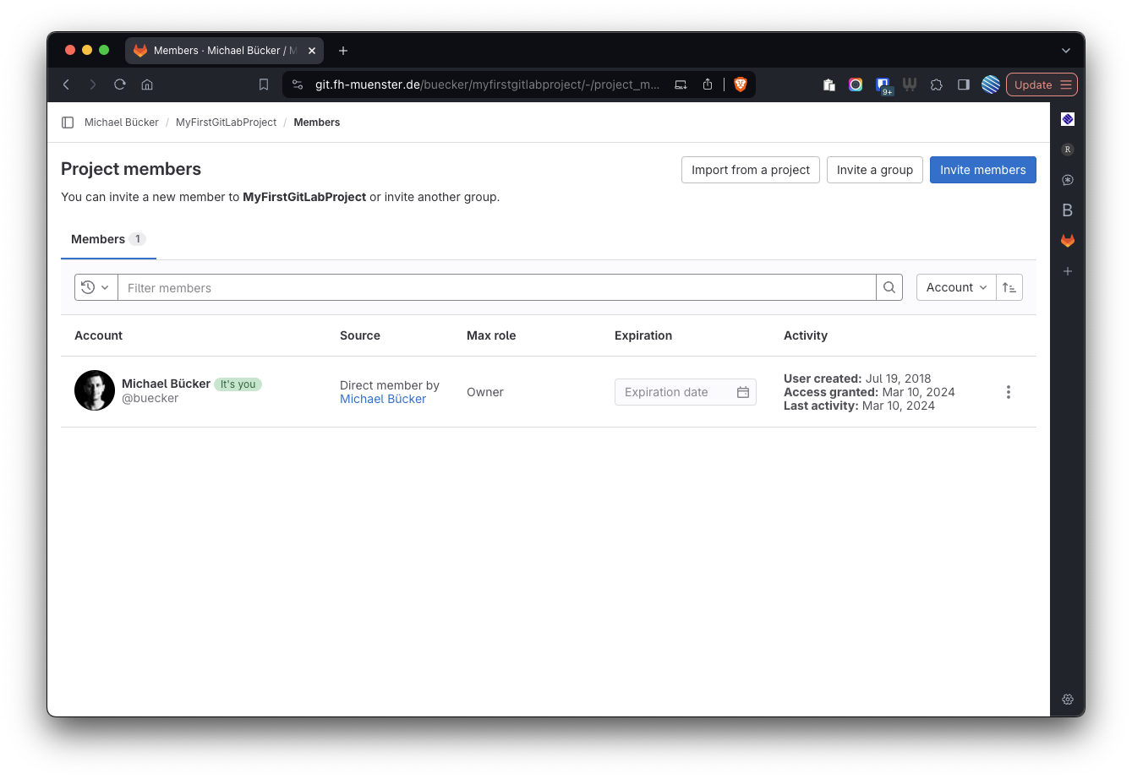Click the "@buecker" username text

pyautogui.click(x=150, y=398)
